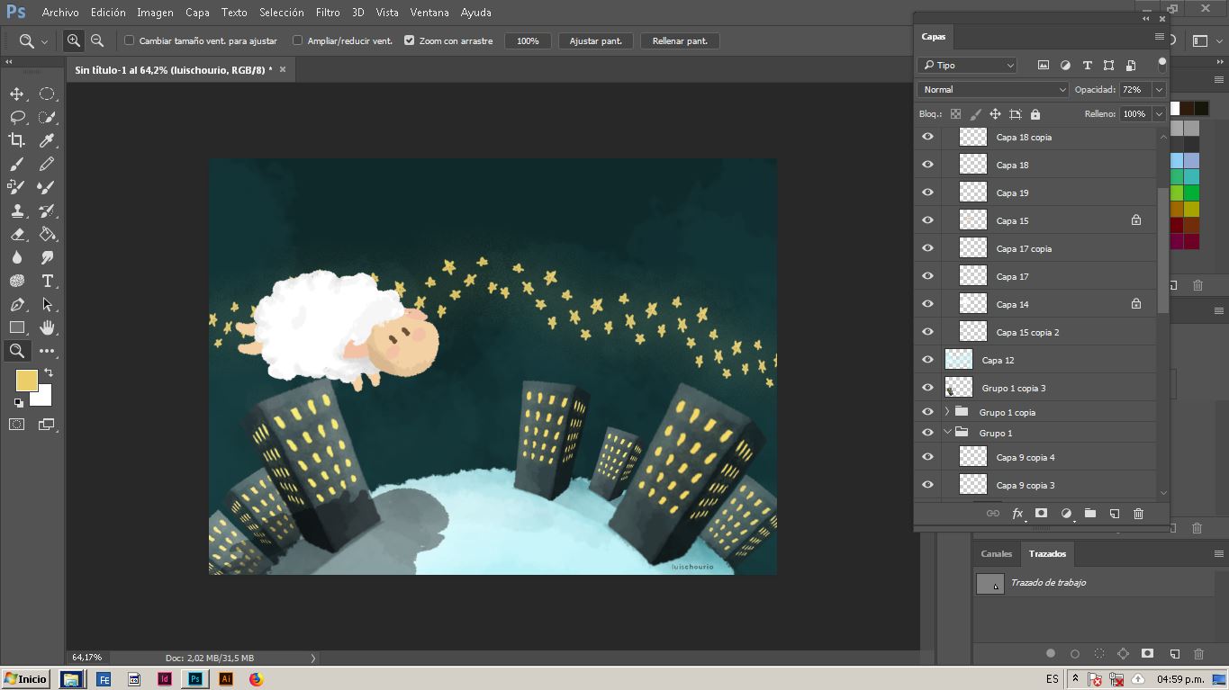Hide Grupo 1 group eye icon
This screenshot has height=690, width=1229.
click(927, 433)
